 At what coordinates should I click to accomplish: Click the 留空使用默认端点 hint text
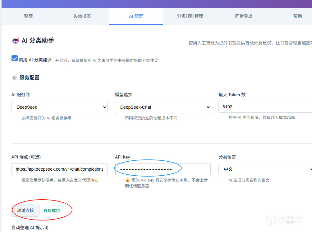coord(60,180)
